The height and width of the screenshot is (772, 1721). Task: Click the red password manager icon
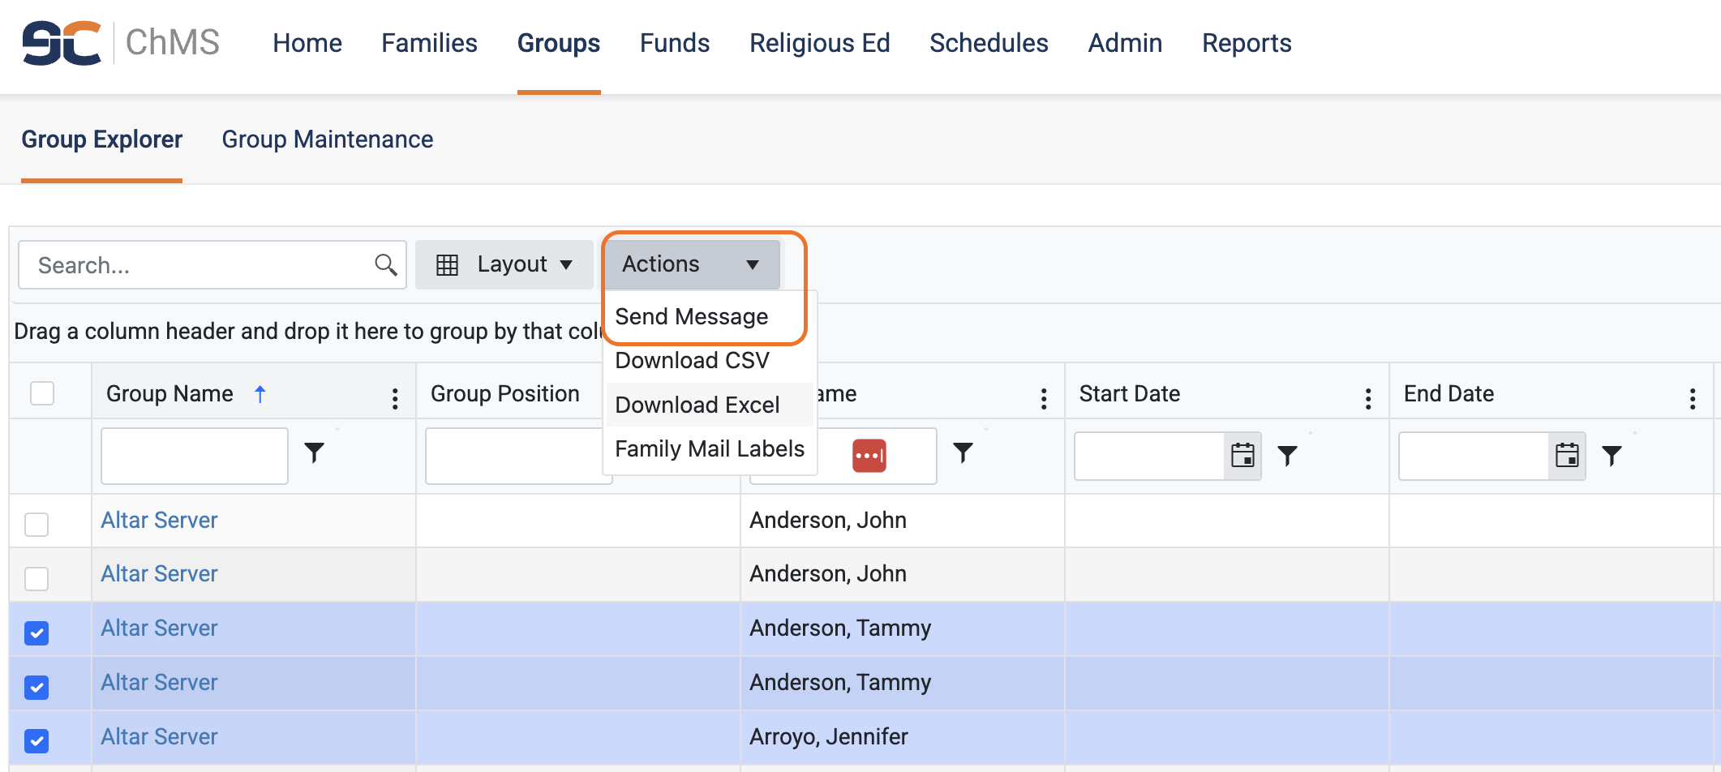(869, 456)
